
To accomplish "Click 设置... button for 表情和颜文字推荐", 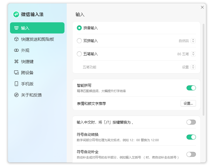I will [x=188, y=103].
